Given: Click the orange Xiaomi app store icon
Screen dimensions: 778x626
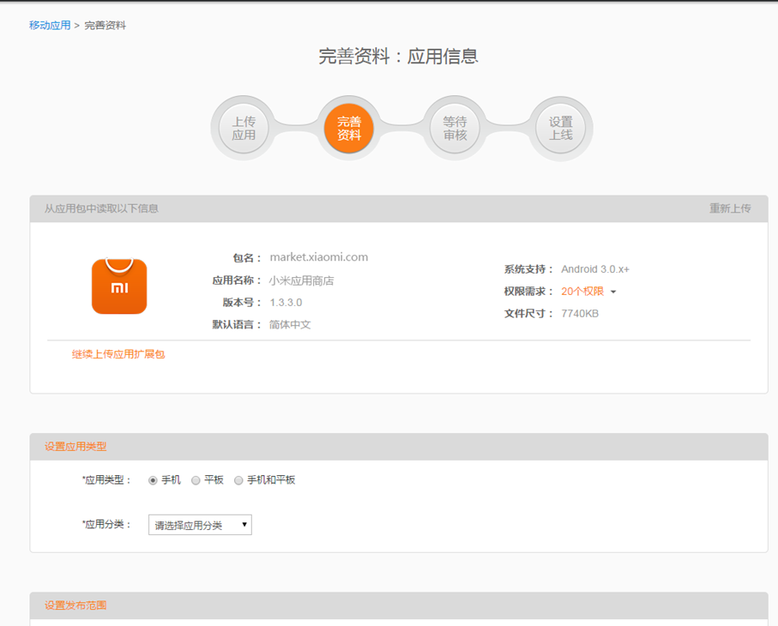Looking at the screenshot, I should (119, 286).
